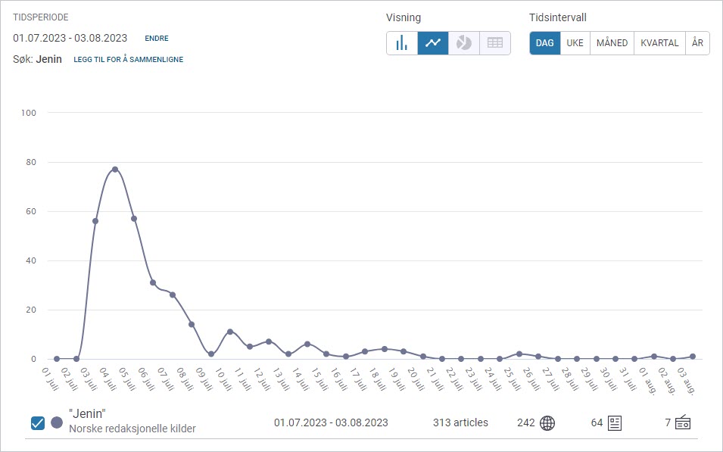The width and height of the screenshot is (723, 452).
Task: Select DAG time interval
Action: (545, 43)
